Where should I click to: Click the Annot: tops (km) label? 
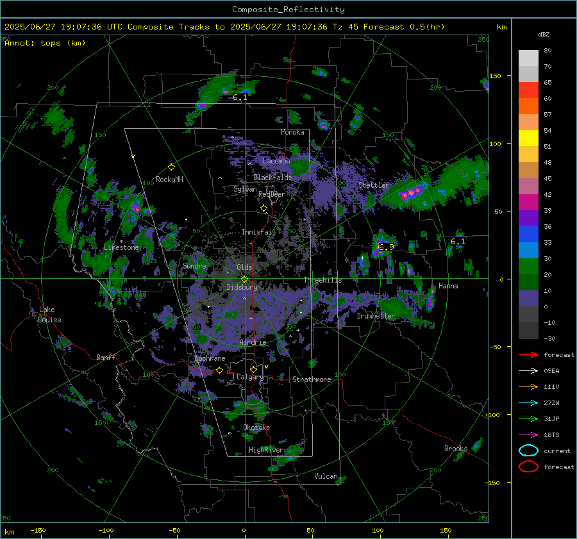(45, 43)
